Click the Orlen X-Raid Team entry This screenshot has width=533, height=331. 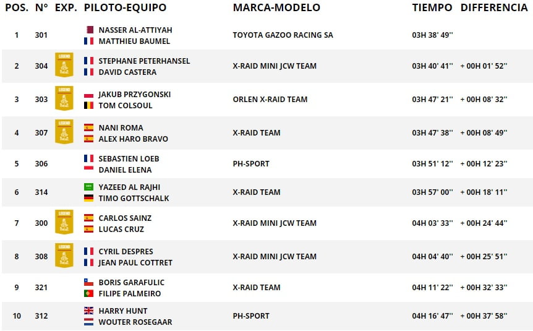[270, 100]
